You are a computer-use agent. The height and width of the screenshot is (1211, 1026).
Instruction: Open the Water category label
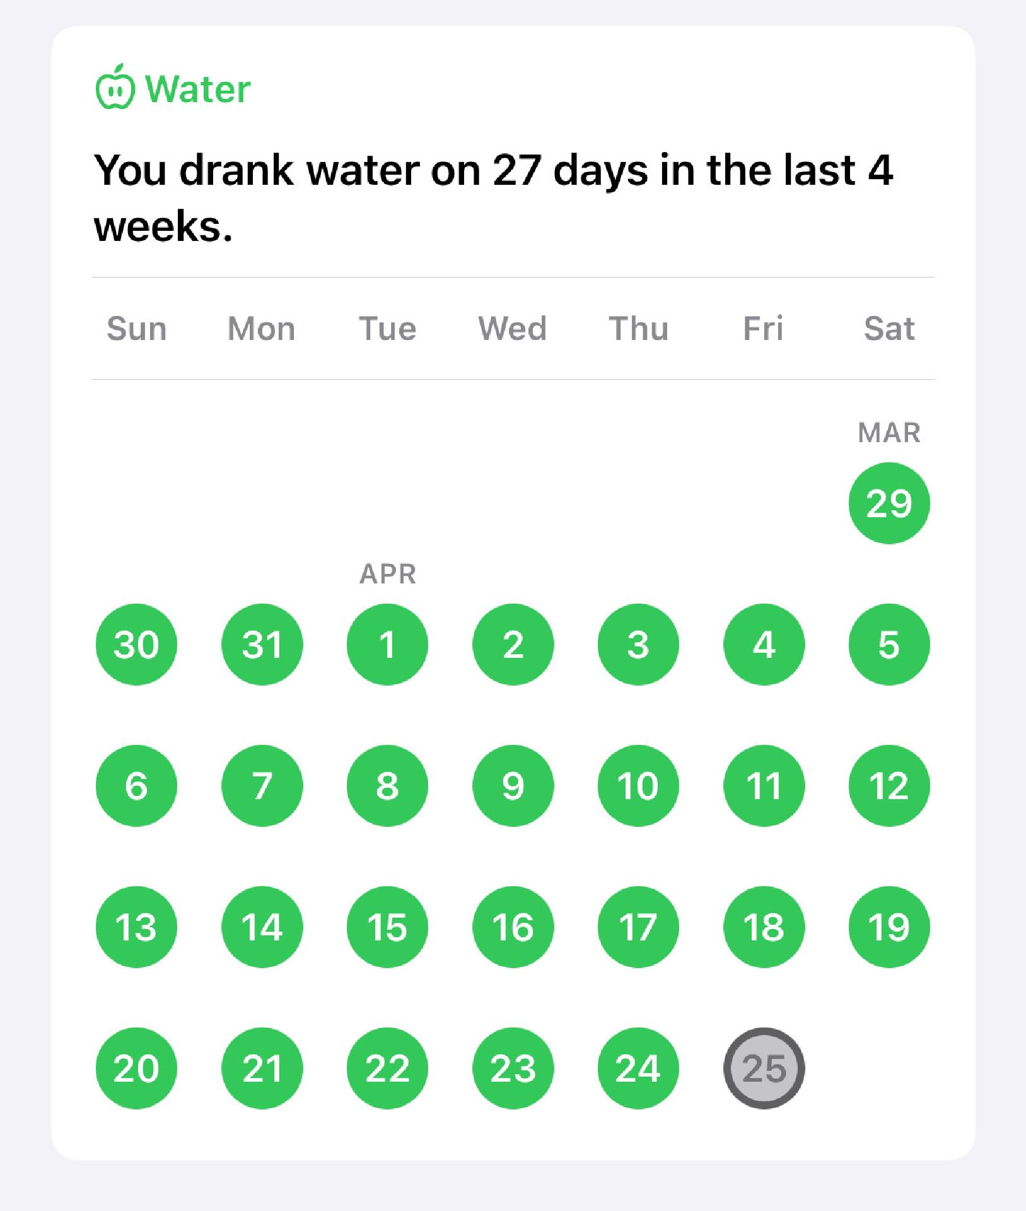pyautogui.click(x=197, y=89)
